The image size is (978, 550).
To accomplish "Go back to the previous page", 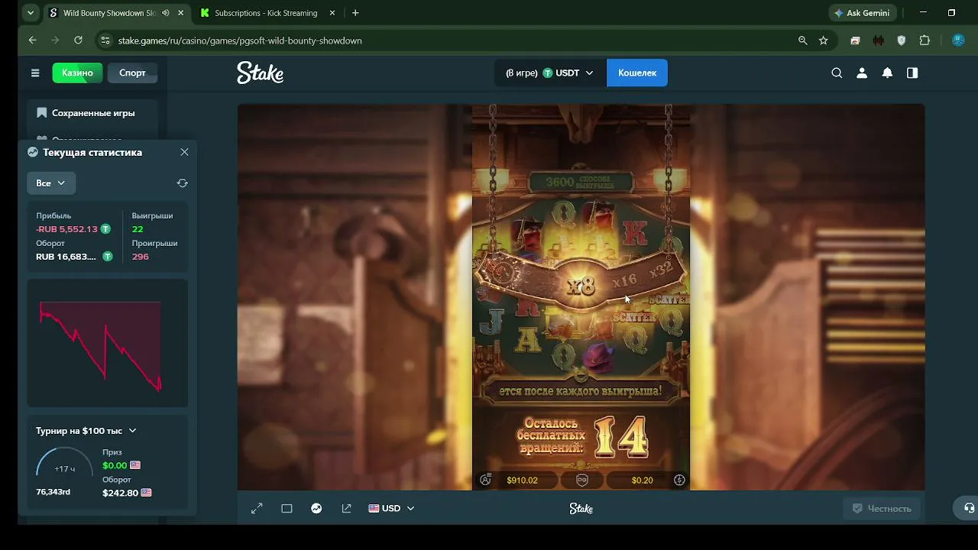I will [32, 40].
